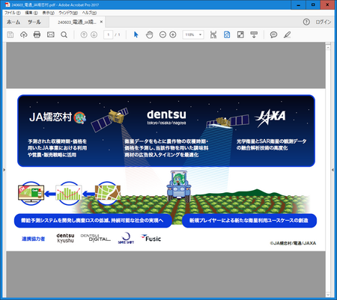This screenshot has height=300, width=337.
Task: Go to next page with the down arrow
Action: tap(94, 34)
